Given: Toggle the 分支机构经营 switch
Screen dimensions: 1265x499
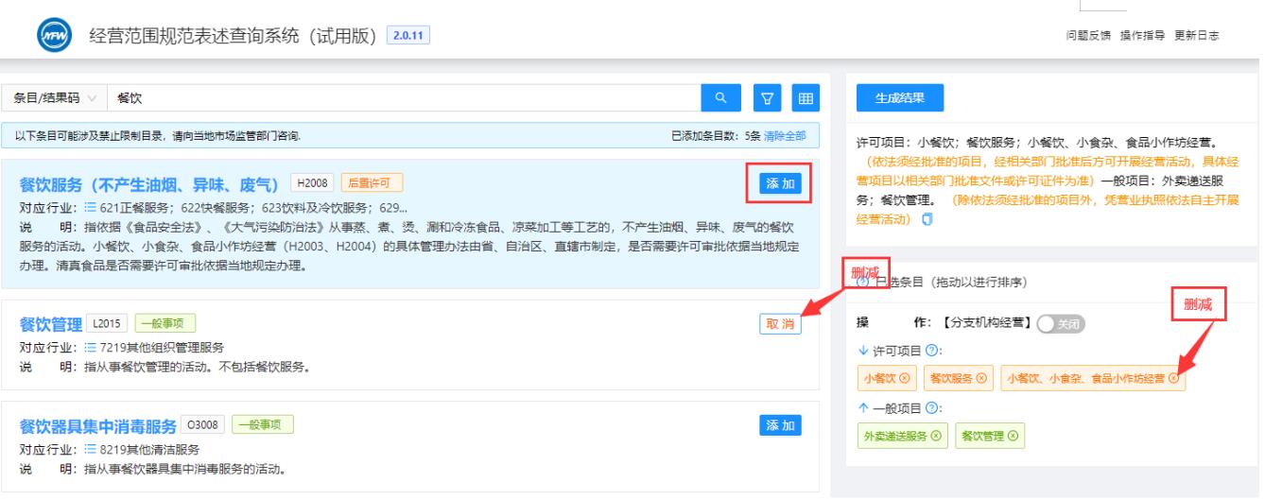Looking at the screenshot, I should (1060, 323).
